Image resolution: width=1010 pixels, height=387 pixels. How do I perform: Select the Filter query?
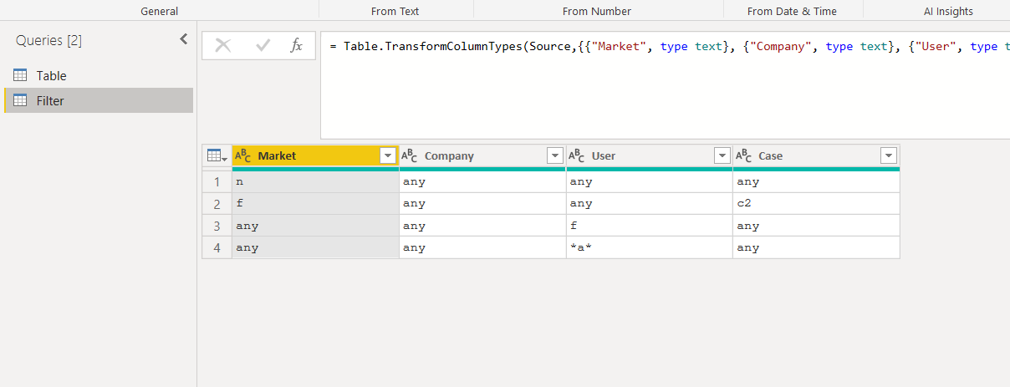coord(99,100)
